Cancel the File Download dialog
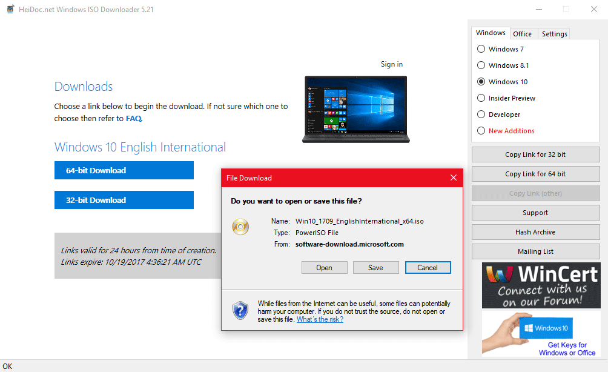Screen dimensions: 608x372 pos(428,268)
